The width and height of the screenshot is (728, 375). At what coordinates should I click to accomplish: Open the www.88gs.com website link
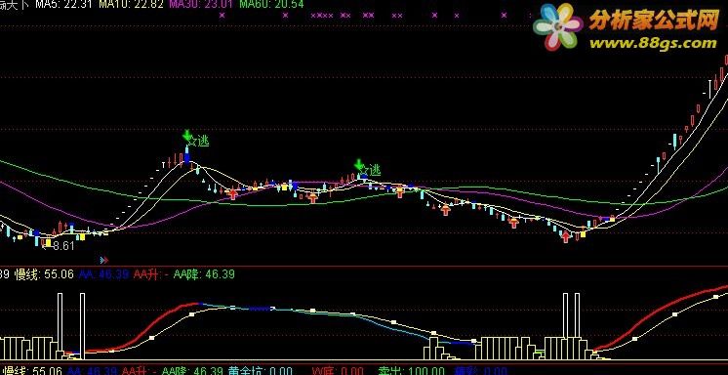pos(653,44)
